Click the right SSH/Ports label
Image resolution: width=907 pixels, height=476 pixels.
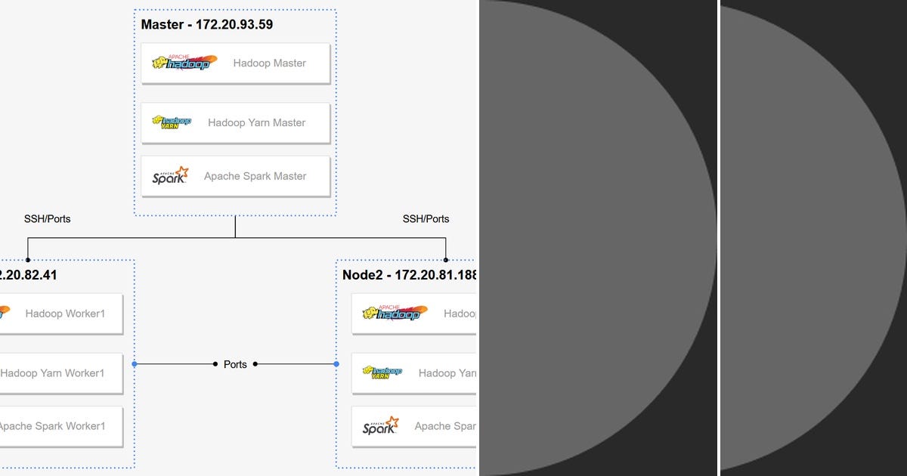click(426, 218)
